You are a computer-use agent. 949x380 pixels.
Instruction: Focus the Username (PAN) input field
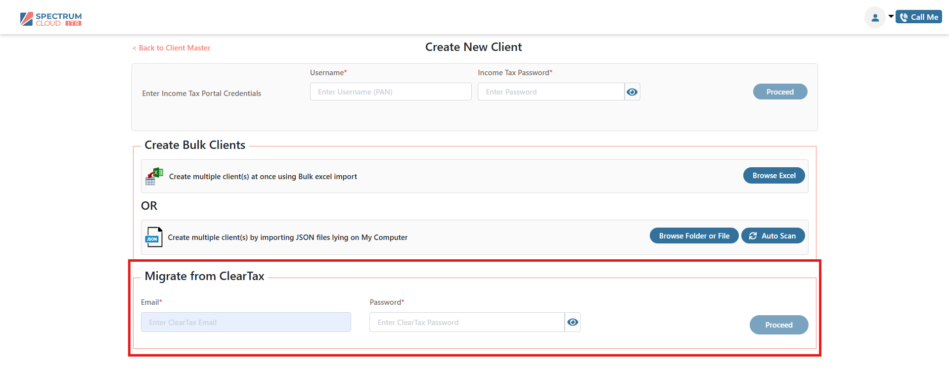coord(390,92)
